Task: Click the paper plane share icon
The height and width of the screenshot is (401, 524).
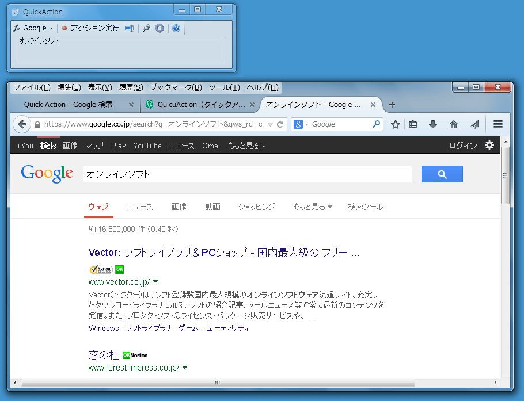Action: (x=474, y=124)
